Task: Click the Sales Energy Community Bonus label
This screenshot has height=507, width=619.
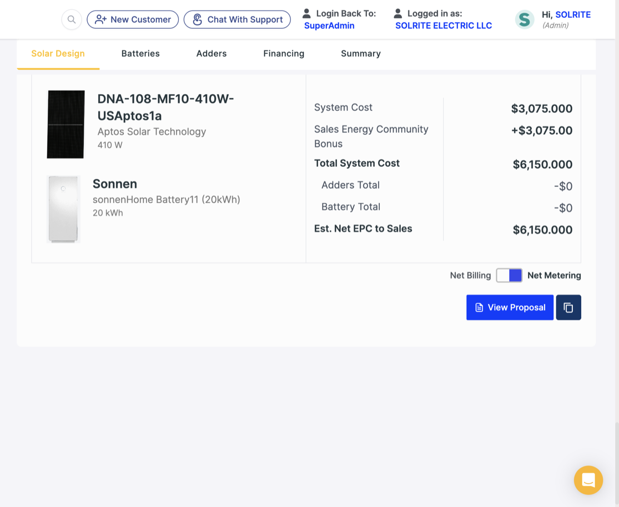Action: 371,136
